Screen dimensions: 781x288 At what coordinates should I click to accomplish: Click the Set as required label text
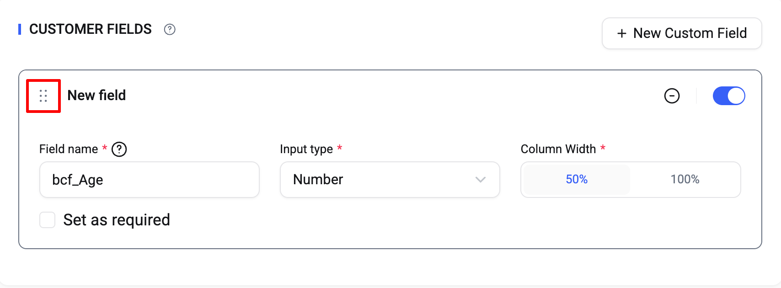coord(117,220)
